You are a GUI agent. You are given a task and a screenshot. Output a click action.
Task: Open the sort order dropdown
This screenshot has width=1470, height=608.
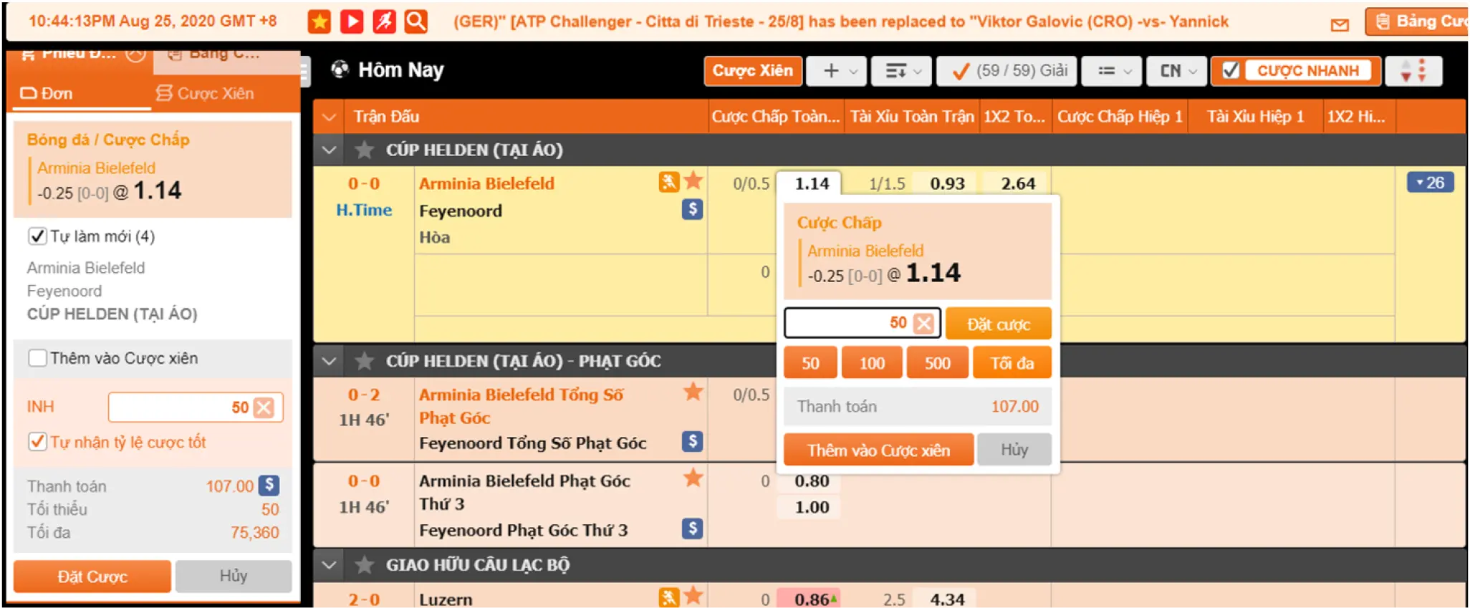[x=902, y=71]
